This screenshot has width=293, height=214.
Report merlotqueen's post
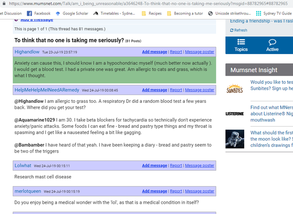pos(176,192)
